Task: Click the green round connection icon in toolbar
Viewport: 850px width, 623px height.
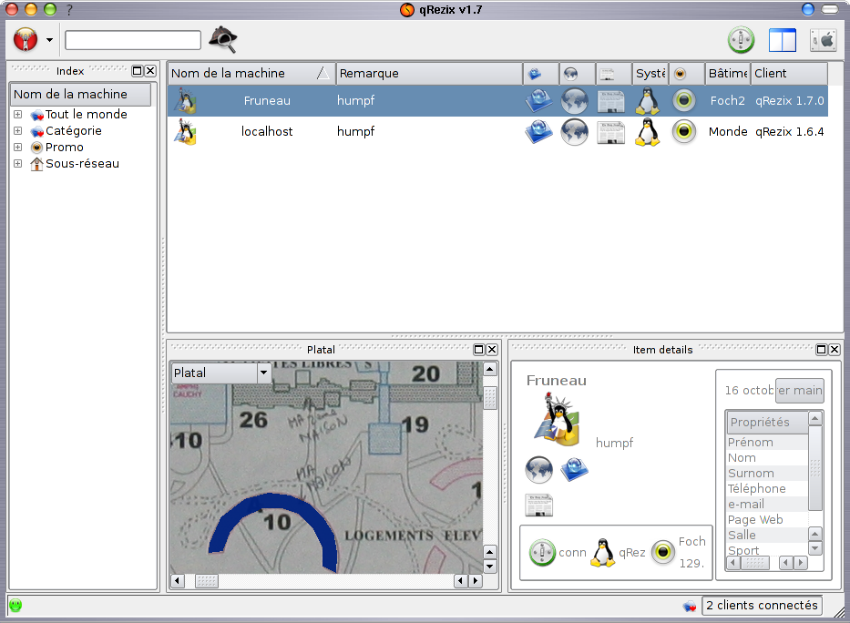Action: pyautogui.click(x=741, y=39)
